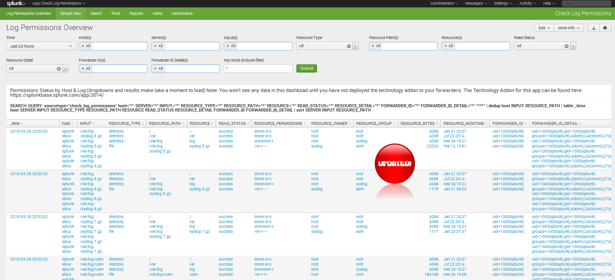Sort by FORWARDER_ID column header
This screenshot has width=615, height=280.
[x=509, y=124]
